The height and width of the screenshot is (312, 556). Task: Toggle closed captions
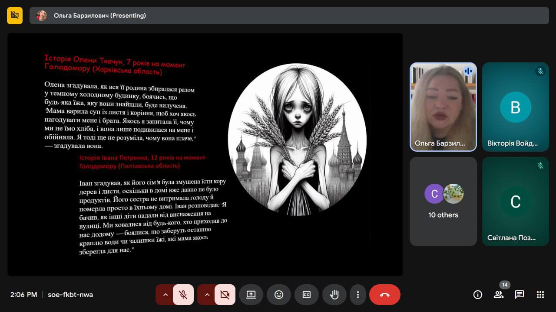[307, 295]
